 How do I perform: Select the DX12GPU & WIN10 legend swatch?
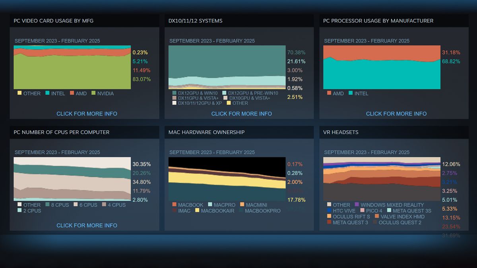[x=174, y=93]
